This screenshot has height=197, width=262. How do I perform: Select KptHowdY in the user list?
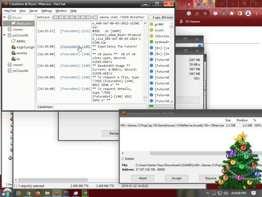click(162, 42)
